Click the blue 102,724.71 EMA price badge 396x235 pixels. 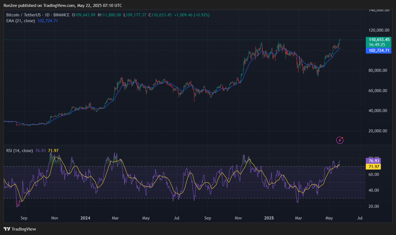click(378, 50)
